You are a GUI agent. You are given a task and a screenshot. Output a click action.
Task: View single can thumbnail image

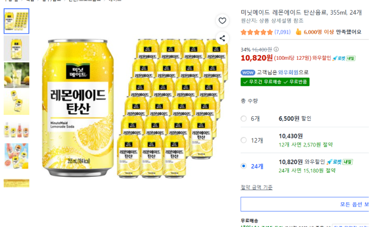[17, 48]
